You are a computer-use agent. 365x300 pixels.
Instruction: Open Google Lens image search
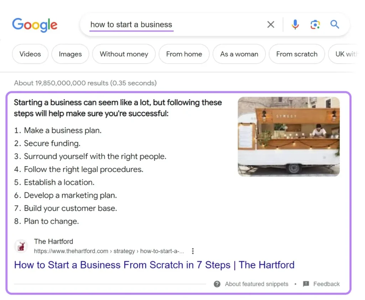tap(315, 24)
